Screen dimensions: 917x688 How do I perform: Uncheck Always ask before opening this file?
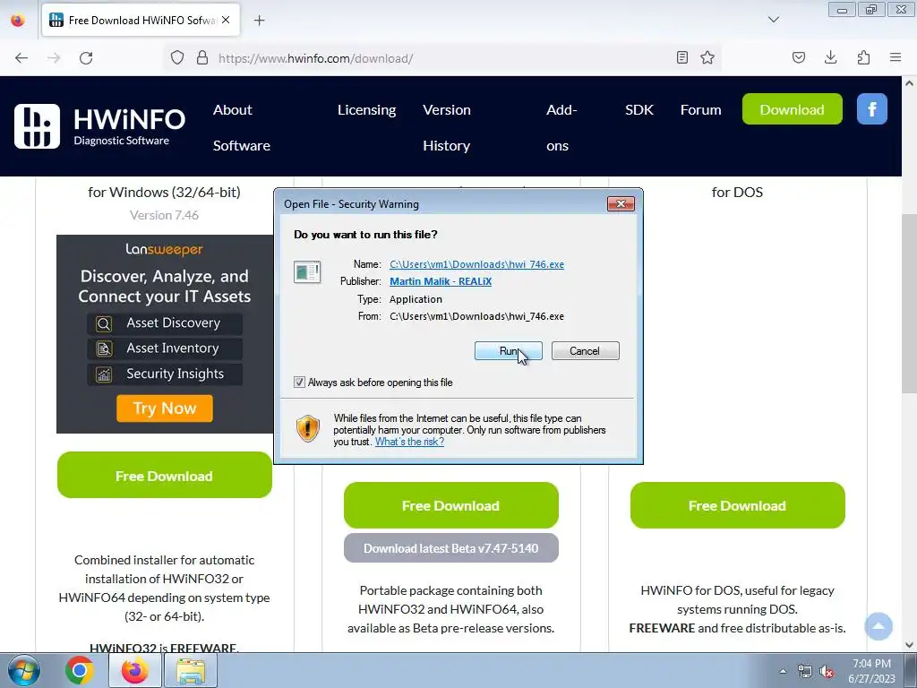[299, 382]
